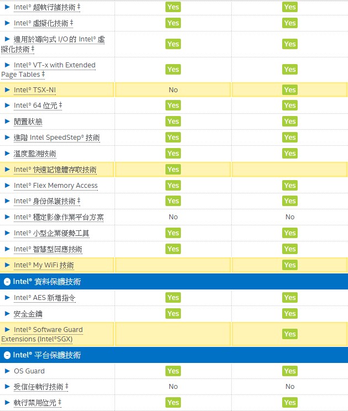Expand the Intel TSX-NI row arrow
The height and width of the screenshot is (411, 348).
7,90
